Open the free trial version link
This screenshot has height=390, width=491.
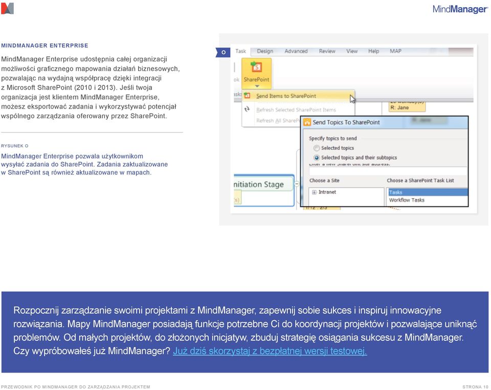click(x=270, y=351)
